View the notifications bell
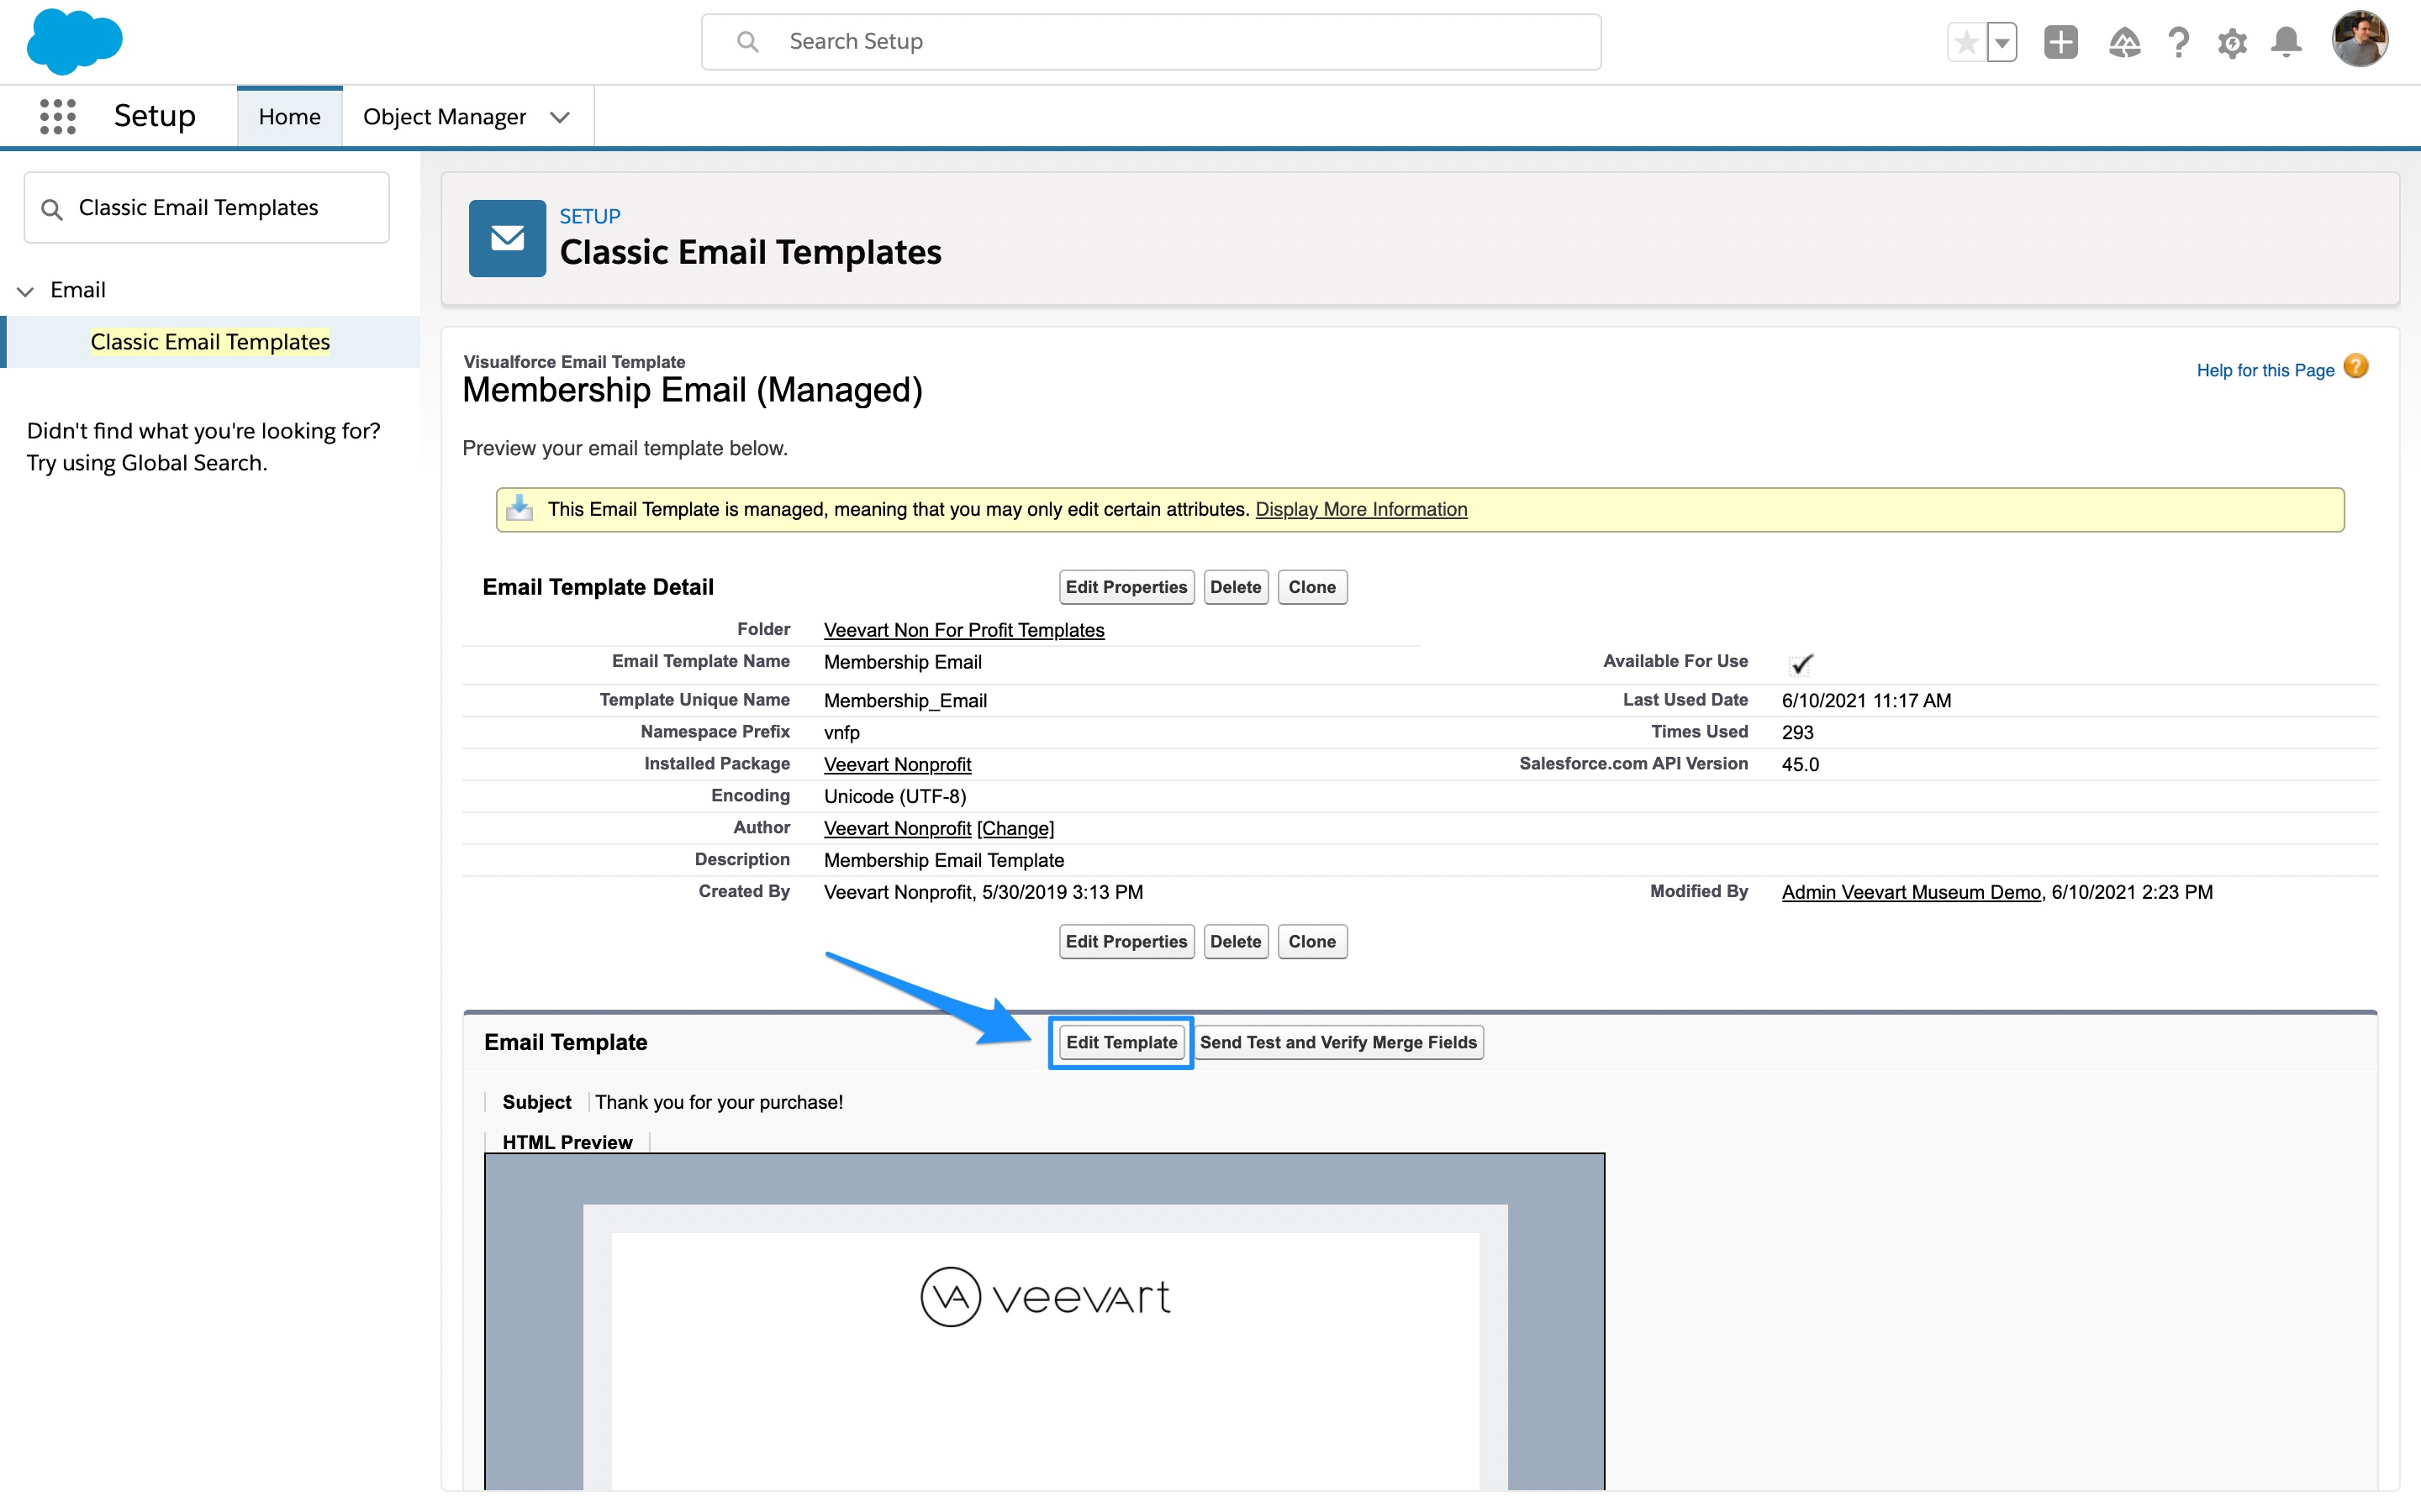The image size is (2421, 1512). point(2286,42)
